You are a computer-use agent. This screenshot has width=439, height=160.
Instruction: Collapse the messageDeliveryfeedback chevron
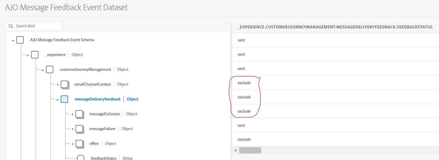pyautogui.click(x=57, y=99)
